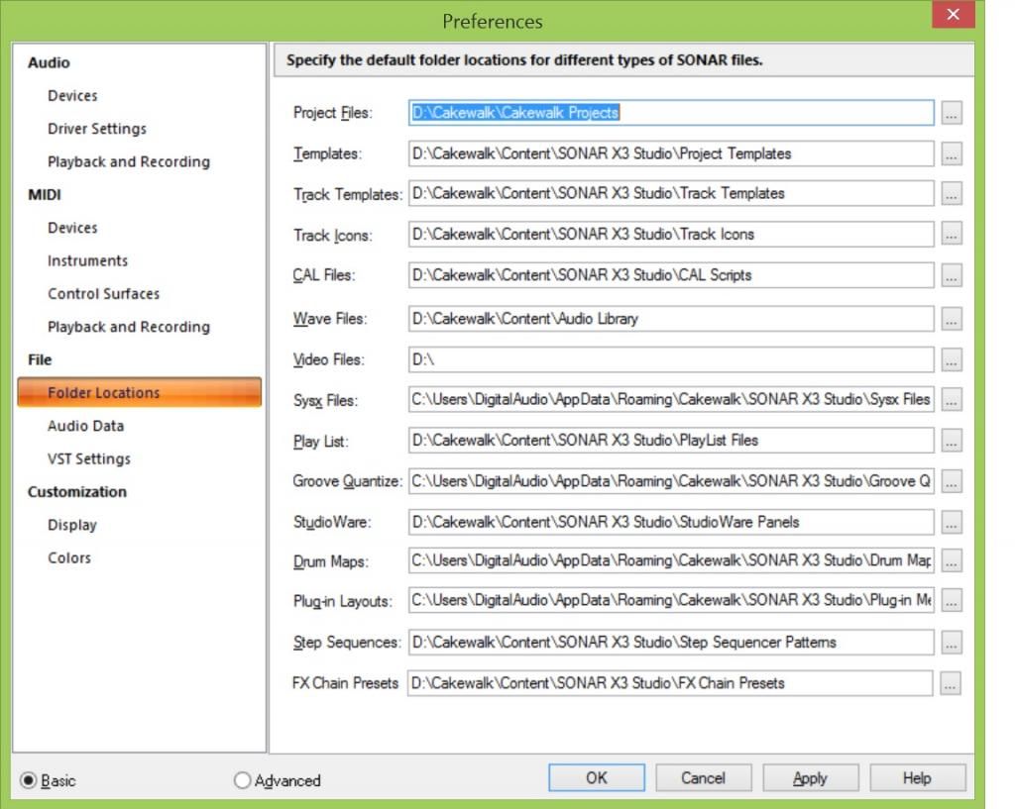Select MIDI Control Surfaces category
1015x809 pixels.
(103, 294)
